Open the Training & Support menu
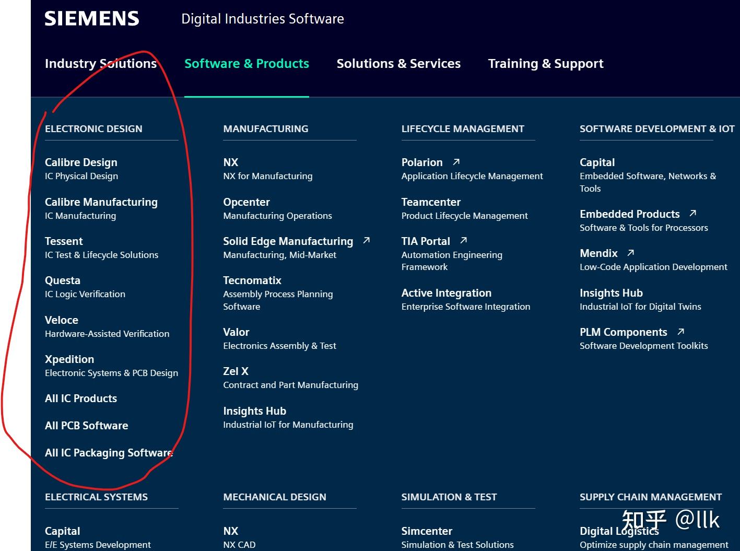 545,63
